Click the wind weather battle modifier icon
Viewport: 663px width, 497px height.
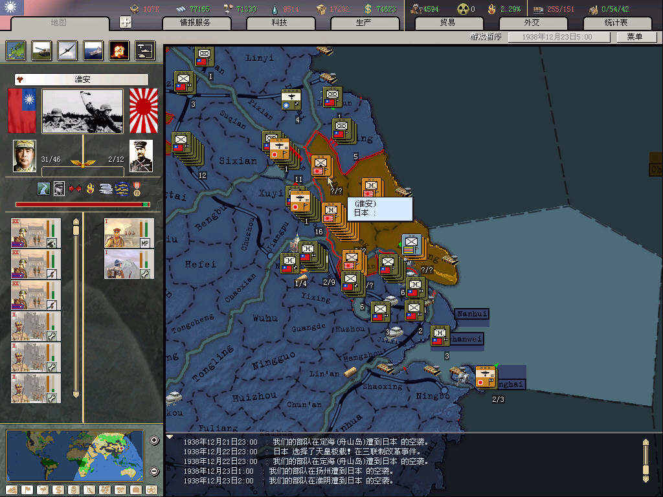pyautogui.click(x=106, y=188)
